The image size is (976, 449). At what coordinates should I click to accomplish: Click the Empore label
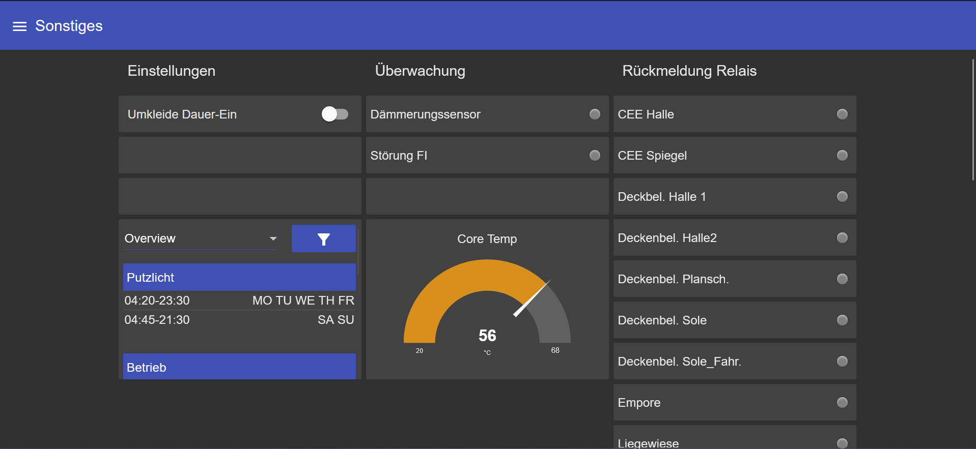click(x=639, y=403)
